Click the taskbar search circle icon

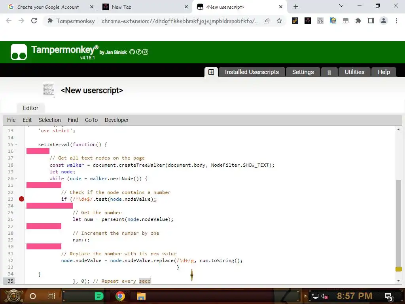33,296
